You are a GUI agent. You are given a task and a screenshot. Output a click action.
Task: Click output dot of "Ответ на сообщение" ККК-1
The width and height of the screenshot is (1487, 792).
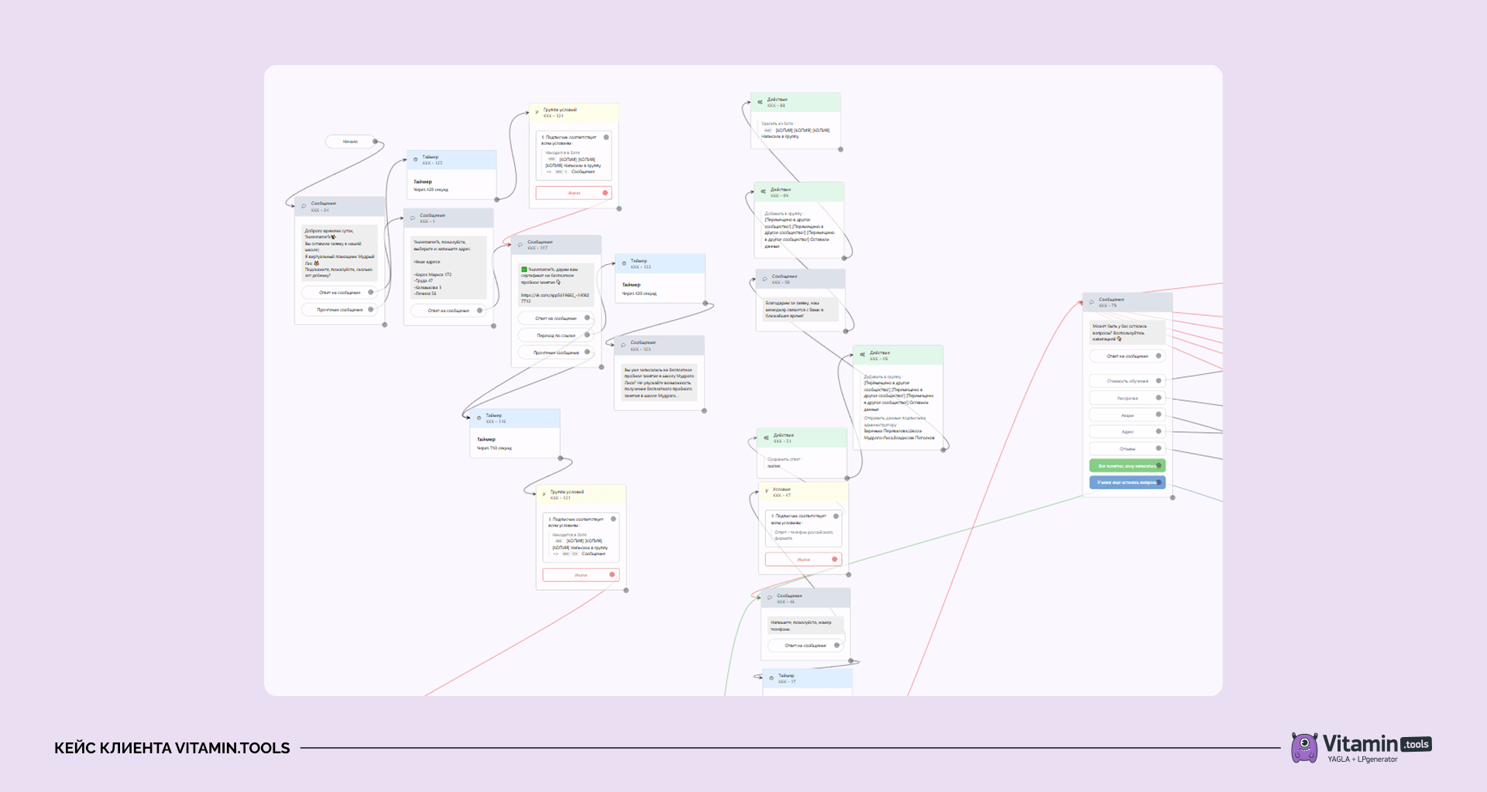pos(479,310)
